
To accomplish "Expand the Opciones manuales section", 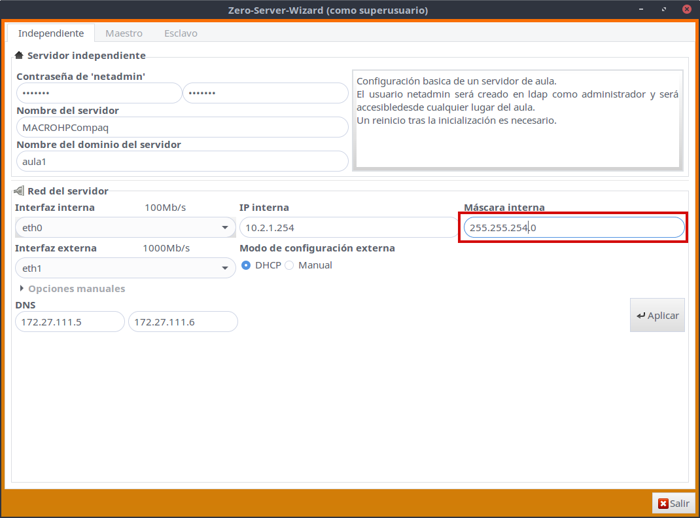I will (x=73, y=289).
